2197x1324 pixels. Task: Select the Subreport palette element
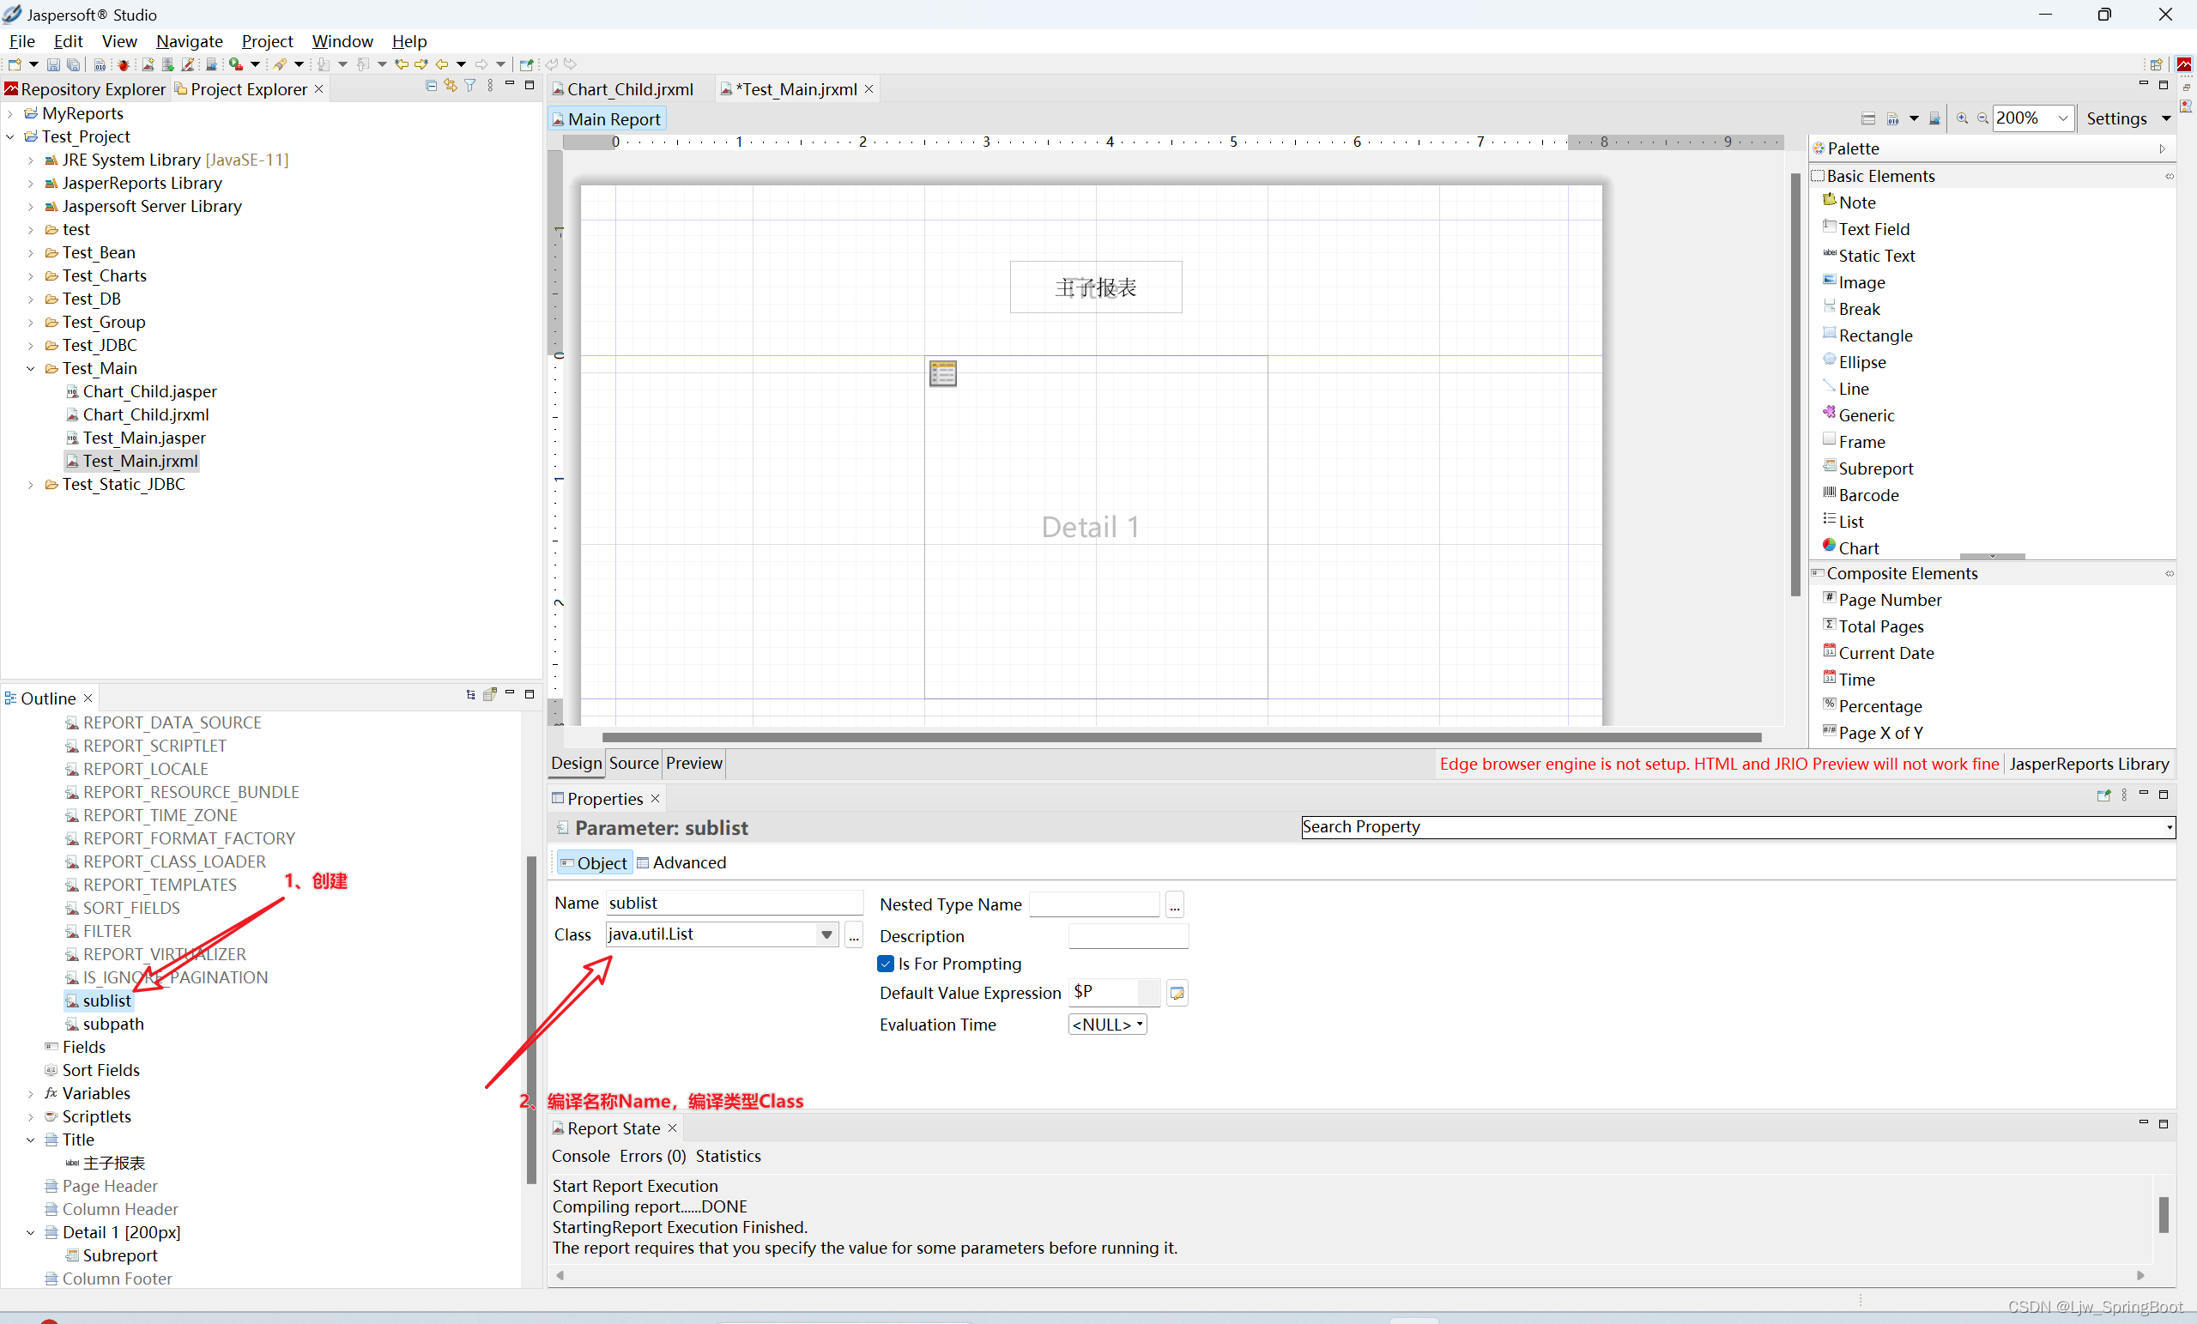[1875, 469]
